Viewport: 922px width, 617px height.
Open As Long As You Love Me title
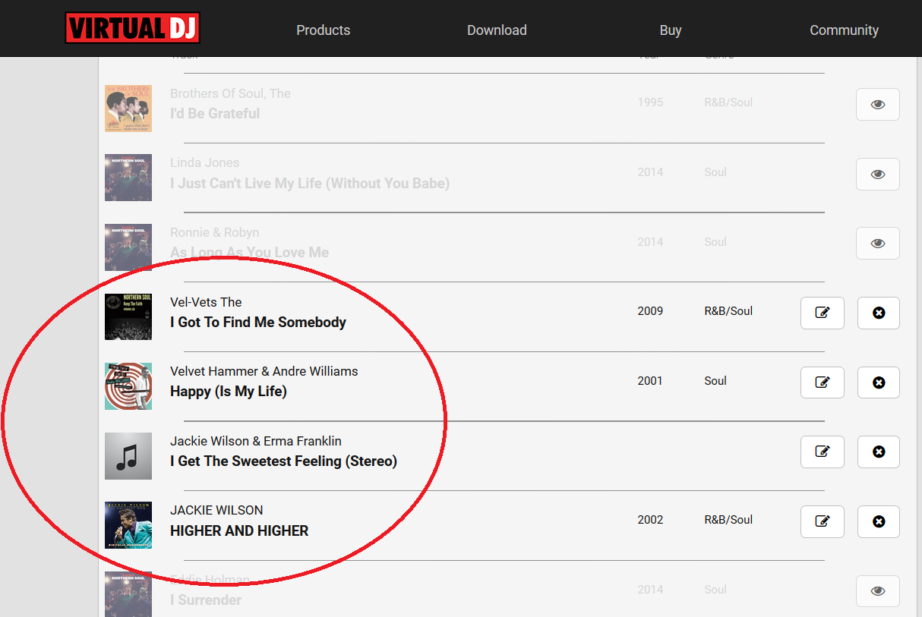tap(249, 253)
